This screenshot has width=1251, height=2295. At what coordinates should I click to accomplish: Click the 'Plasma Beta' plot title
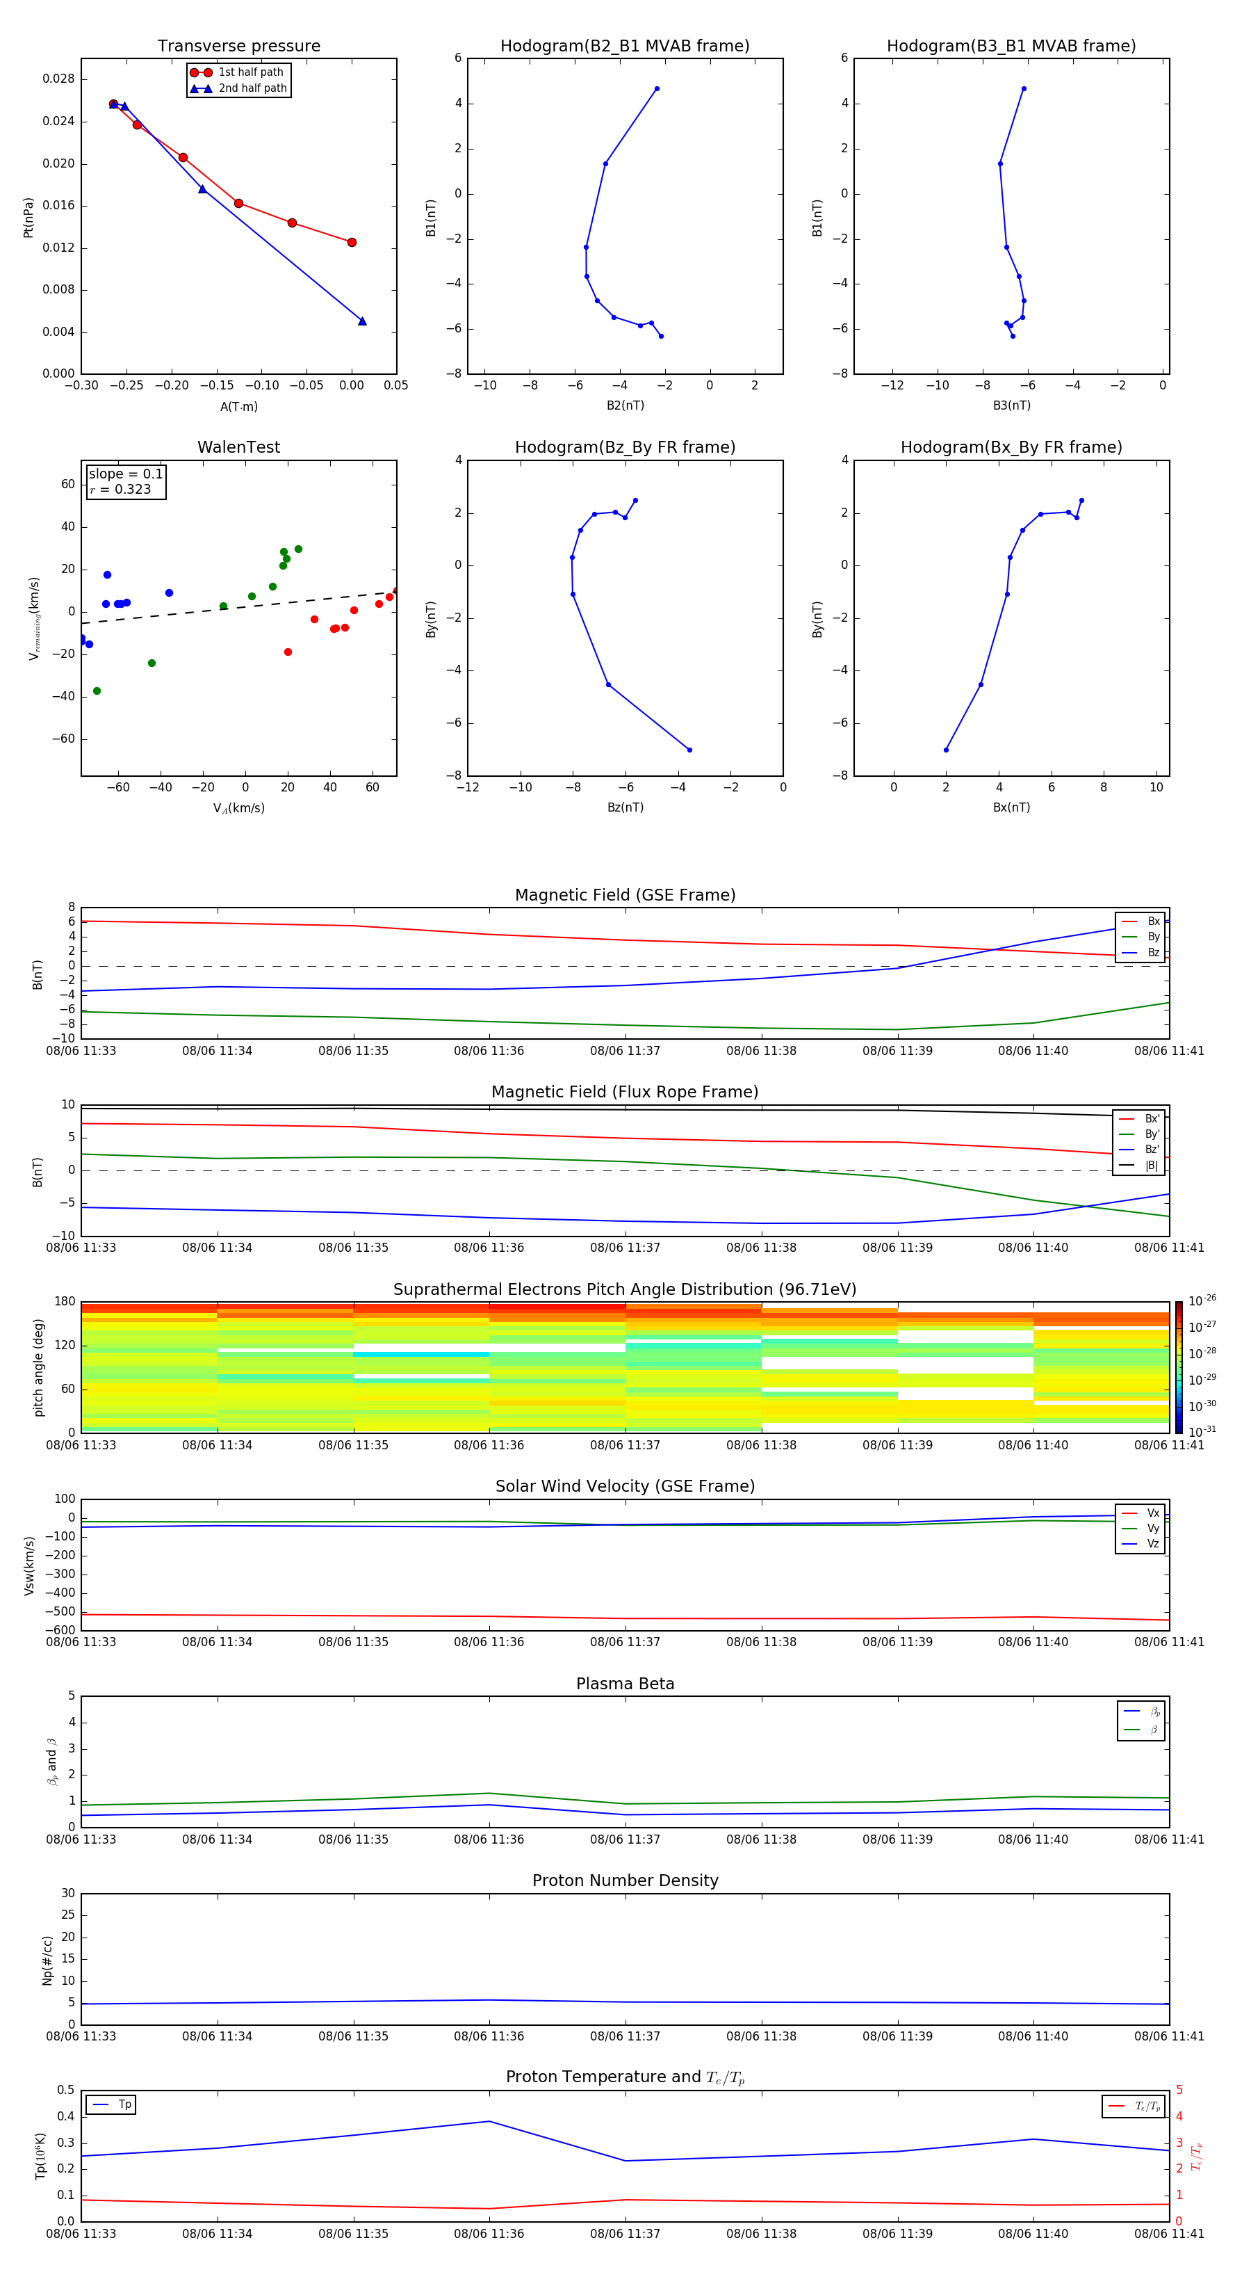(x=625, y=1684)
